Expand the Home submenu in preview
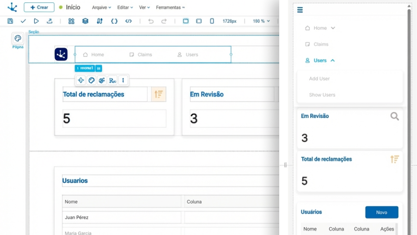 [333, 28]
